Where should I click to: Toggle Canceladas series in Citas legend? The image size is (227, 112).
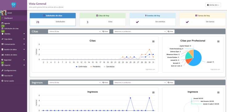(109, 67)
